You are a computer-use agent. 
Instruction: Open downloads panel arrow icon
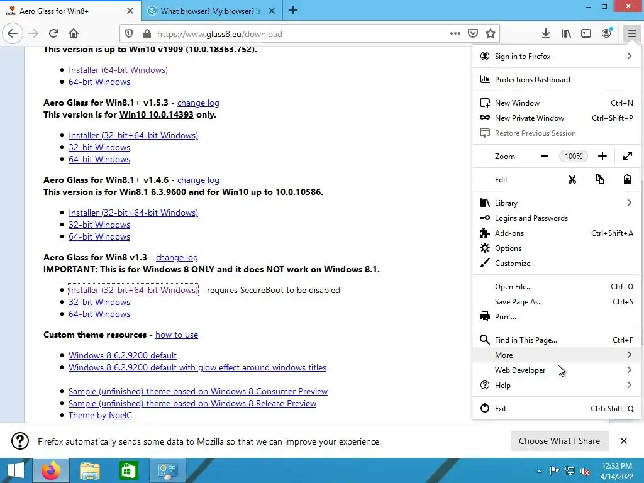[x=545, y=33]
